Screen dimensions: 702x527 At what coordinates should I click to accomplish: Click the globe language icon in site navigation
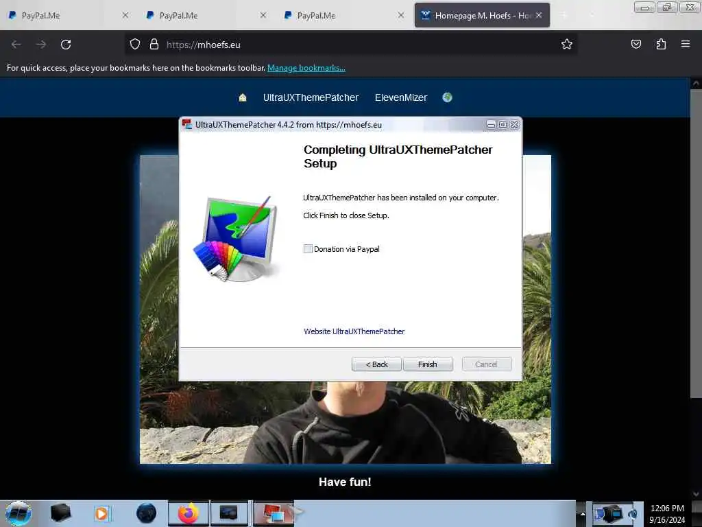click(447, 97)
